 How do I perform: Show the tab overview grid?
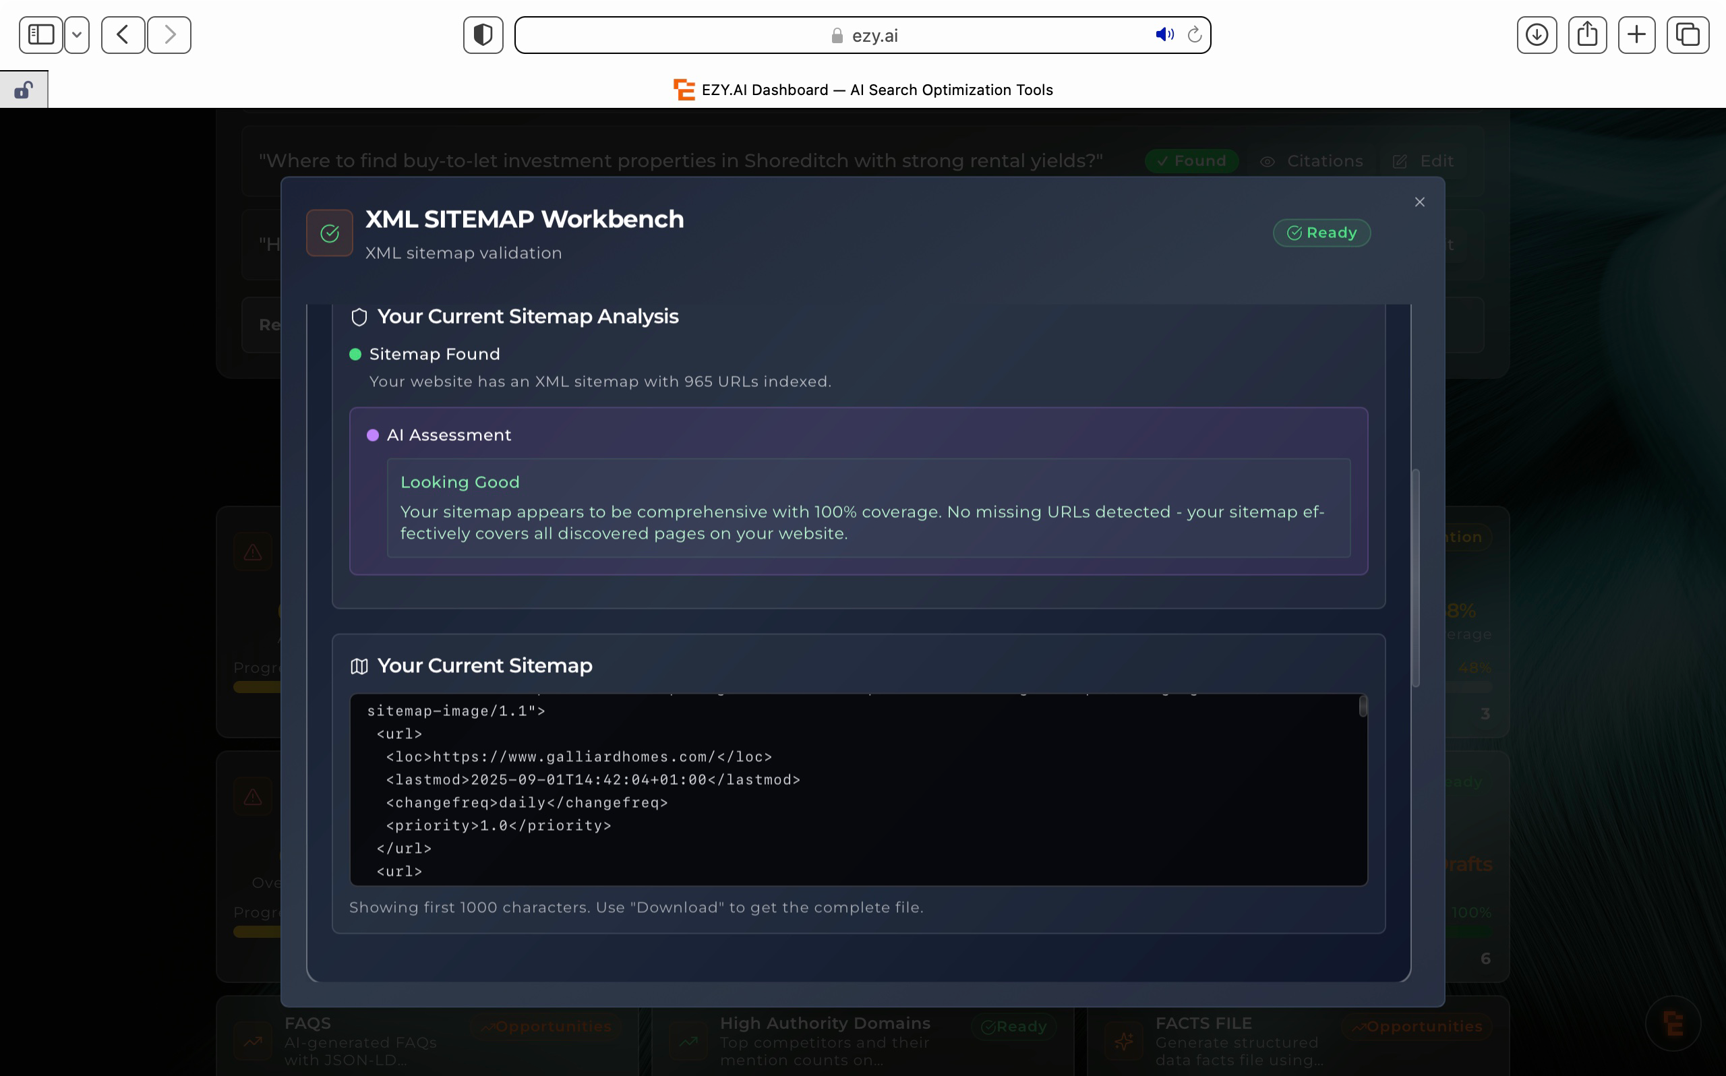pos(1687,34)
